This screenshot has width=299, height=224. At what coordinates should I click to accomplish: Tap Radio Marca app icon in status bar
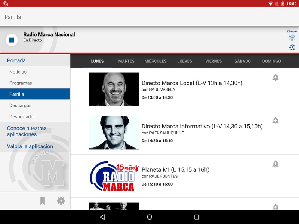click(6, 4)
